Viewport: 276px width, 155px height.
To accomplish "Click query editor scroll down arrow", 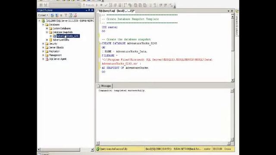I will (x=232, y=80).
